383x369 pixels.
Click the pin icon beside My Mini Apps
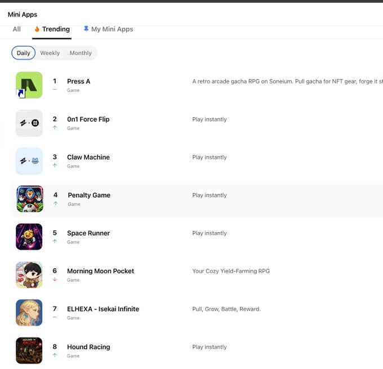pyautogui.click(x=86, y=29)
